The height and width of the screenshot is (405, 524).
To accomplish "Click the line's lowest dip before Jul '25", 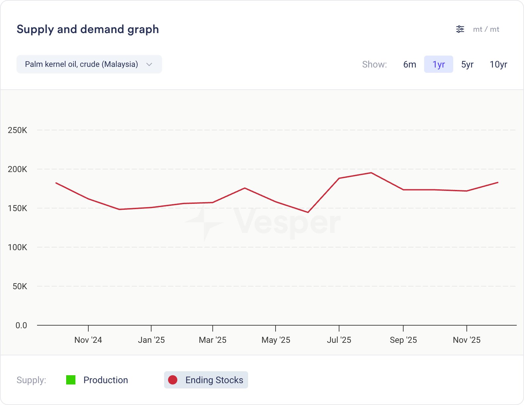I will point(308,212).
